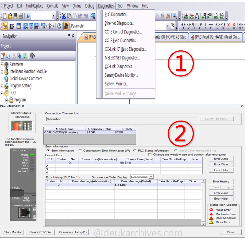Save the project with the floppy disk icon
The image size is (248, 239).
click(15, 16)
